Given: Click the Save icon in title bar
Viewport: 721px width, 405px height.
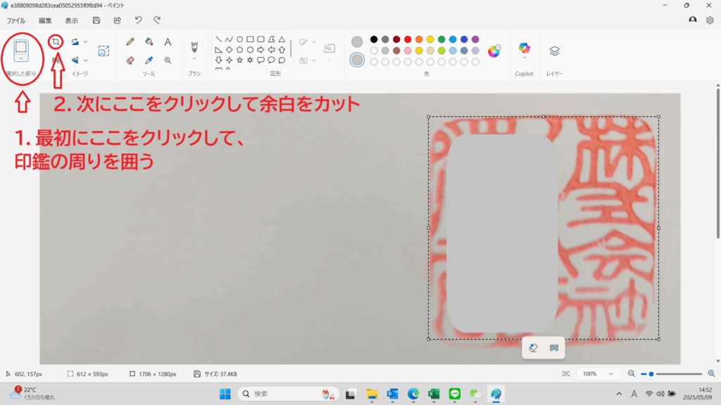Looking at the screenshot, I should tap(96, 20).
